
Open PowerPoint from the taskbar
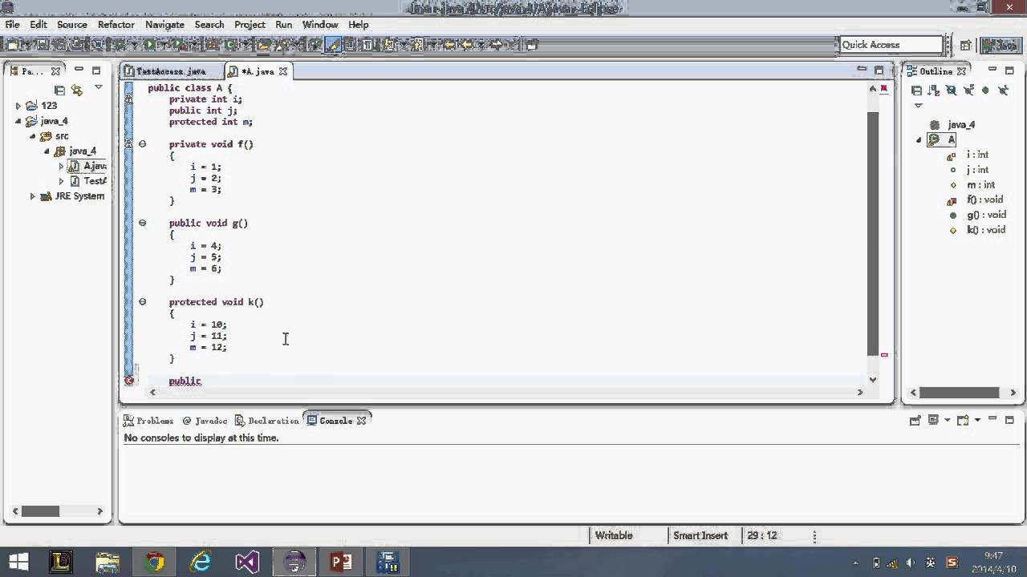(x=341, y=562)
